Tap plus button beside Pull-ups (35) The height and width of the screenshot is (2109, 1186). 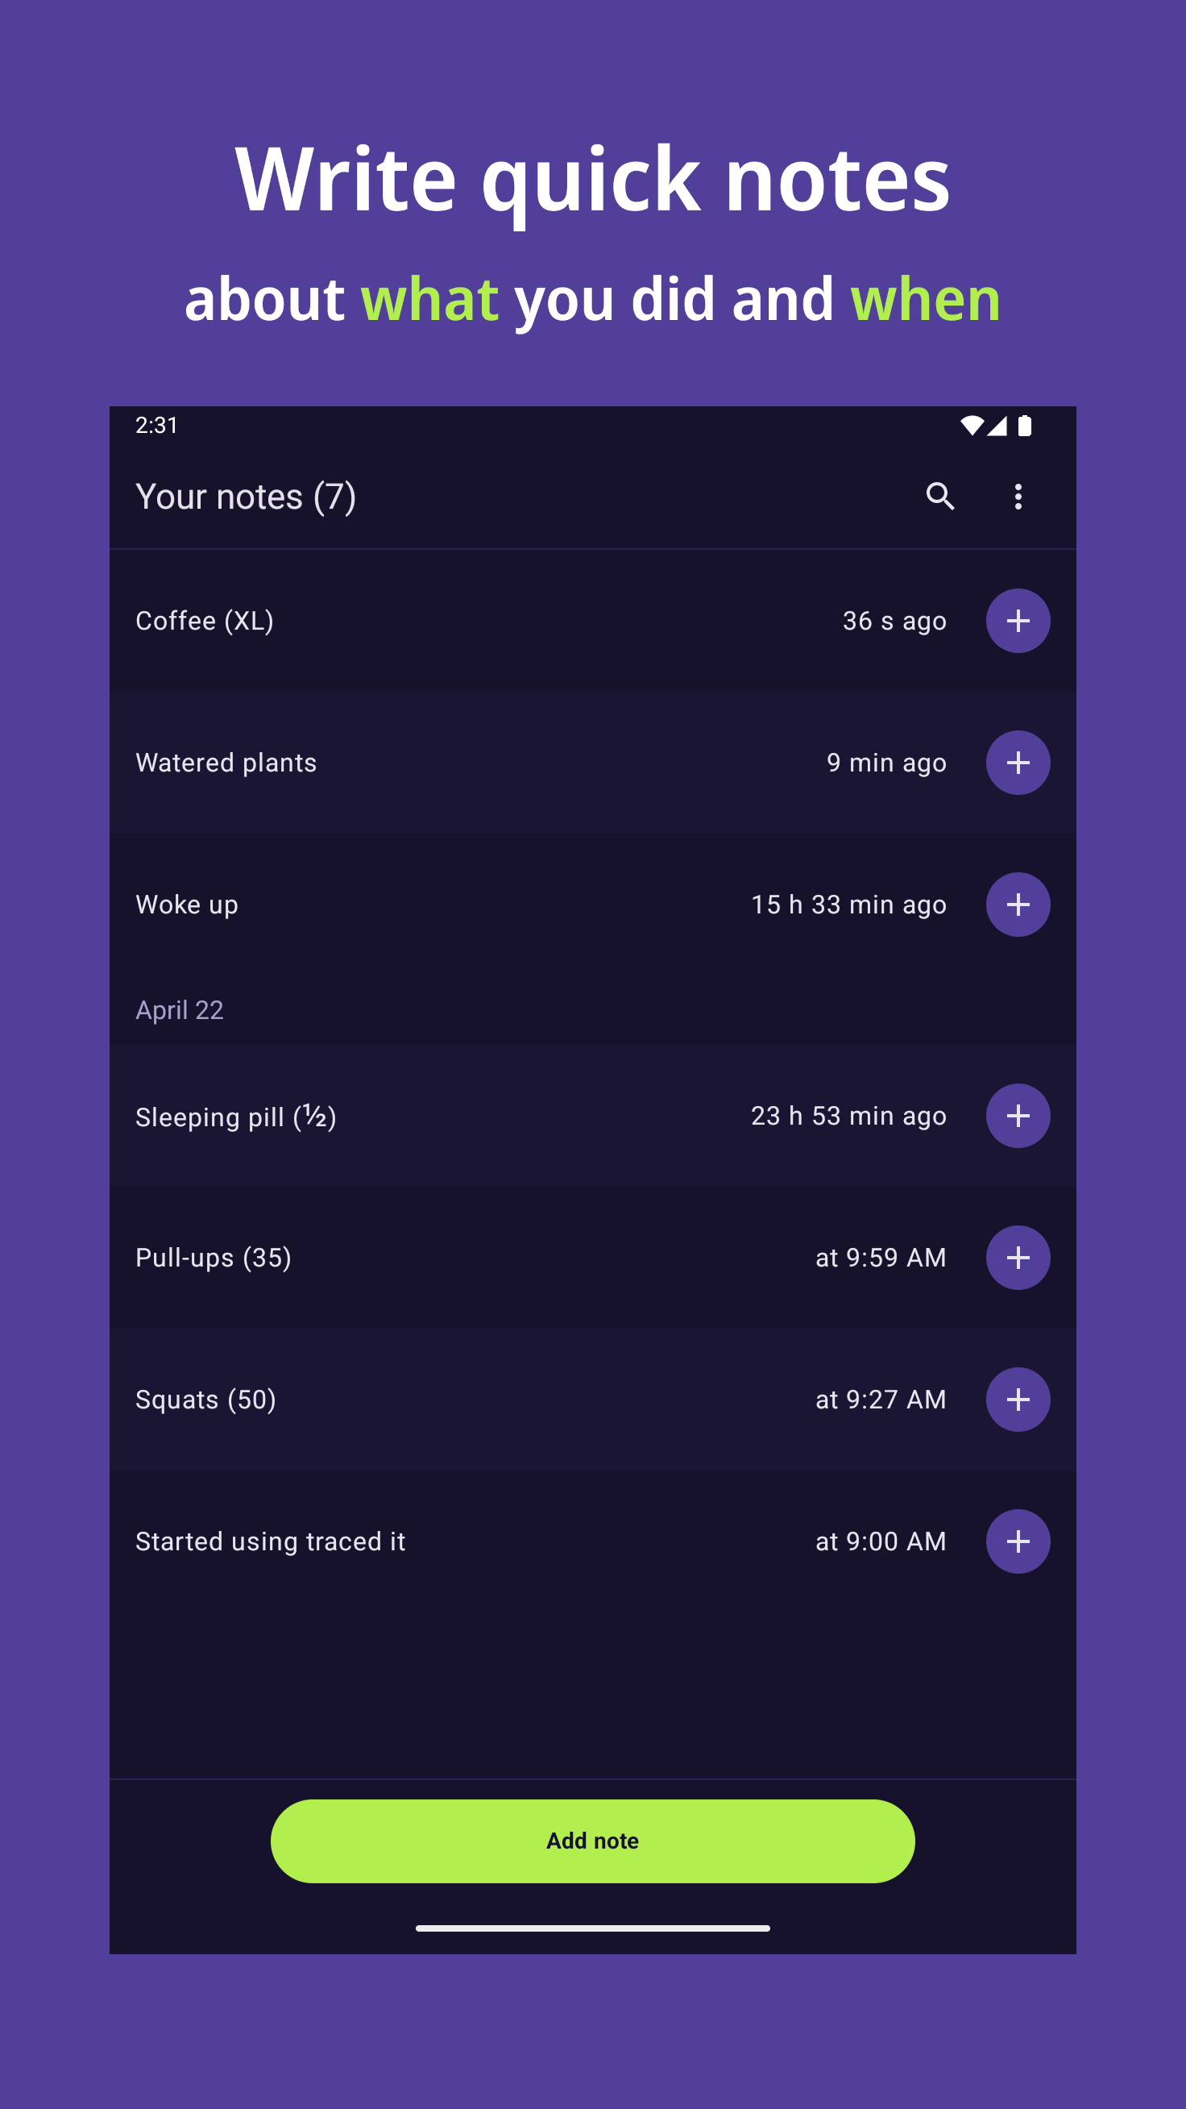pyautogui.click(x=1018, y=1257)
